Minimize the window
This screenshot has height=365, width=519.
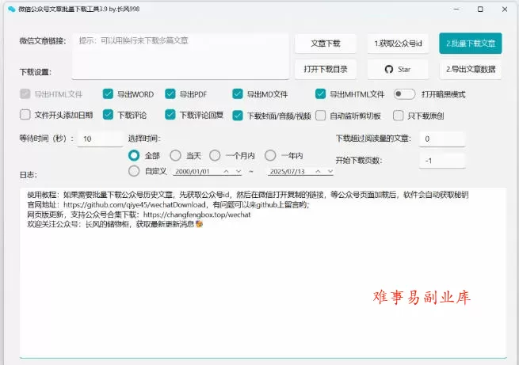456,10
